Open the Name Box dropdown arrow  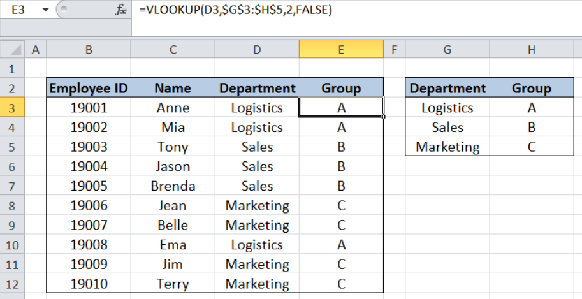(x=46, y=10)
